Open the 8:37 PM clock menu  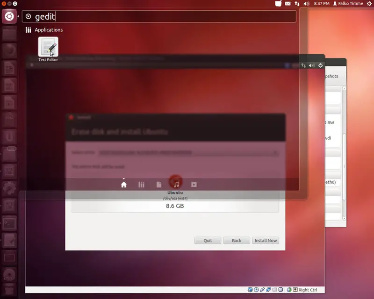click(322, 4)
